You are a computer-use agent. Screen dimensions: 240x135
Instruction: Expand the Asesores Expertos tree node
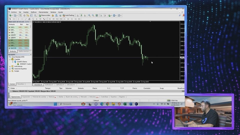[10, 68]
